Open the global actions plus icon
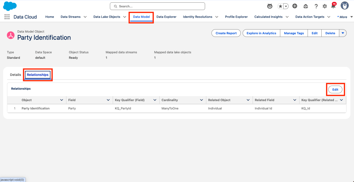This screenshot has width=354, height=182. [x=295, y=6]
